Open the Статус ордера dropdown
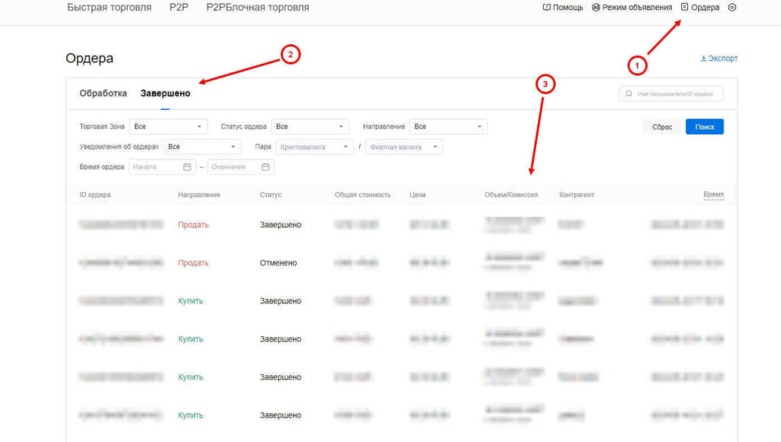This screenshot has height=442, width=781. pos(310,127)
